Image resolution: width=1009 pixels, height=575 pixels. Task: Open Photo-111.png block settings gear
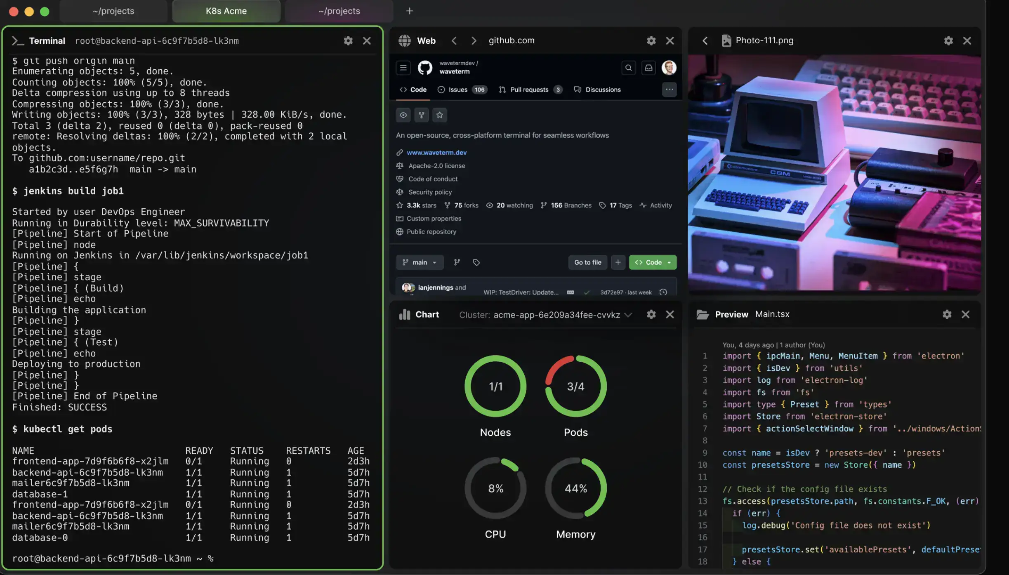tap(948, 40)
